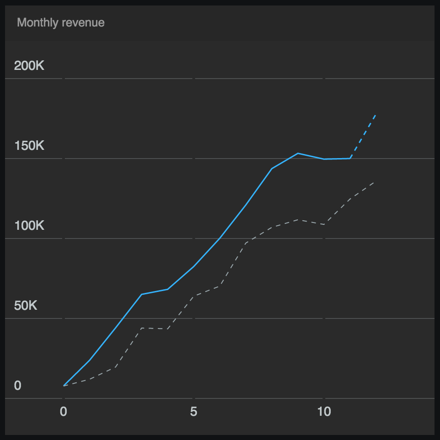The width and height of the screenshot is (440, 440).
Task: Click the shared starting point of both lines
Action: (x=64, y=386)
